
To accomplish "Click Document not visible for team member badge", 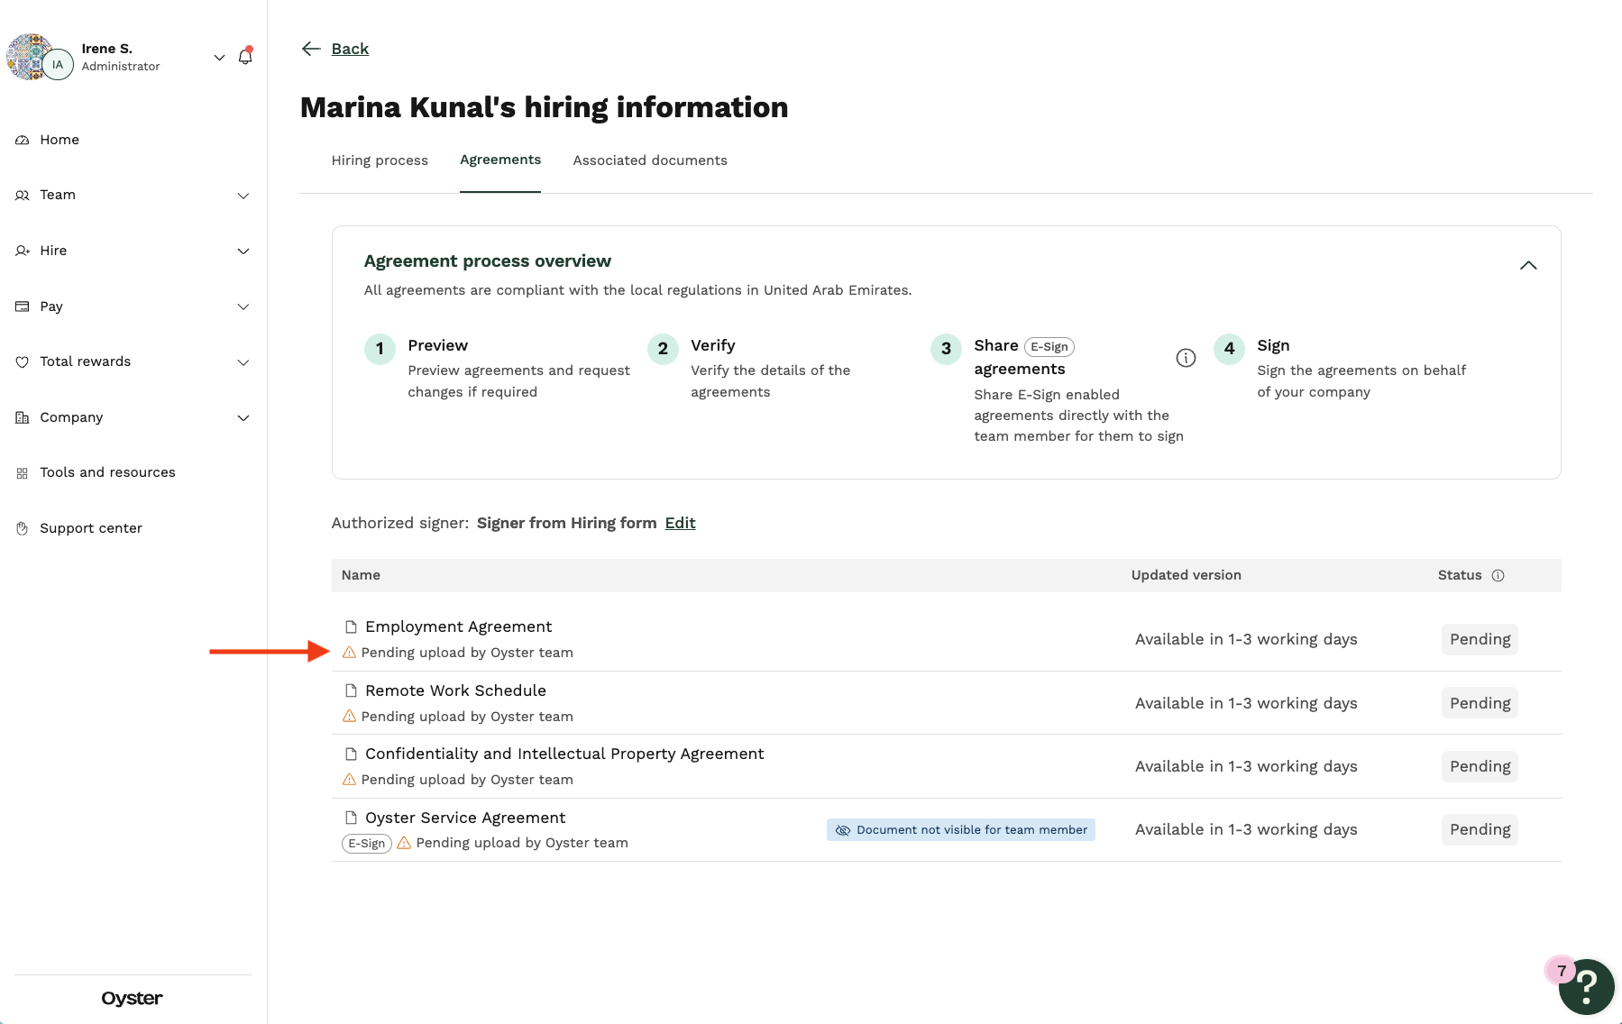I will click(961, 830).
